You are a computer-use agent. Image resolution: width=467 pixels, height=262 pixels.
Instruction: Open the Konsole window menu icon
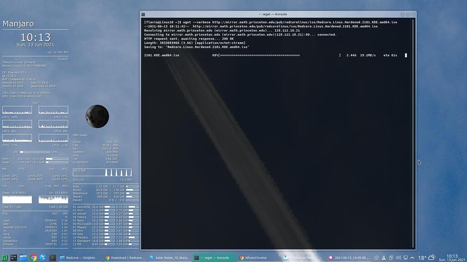point(143,14)
